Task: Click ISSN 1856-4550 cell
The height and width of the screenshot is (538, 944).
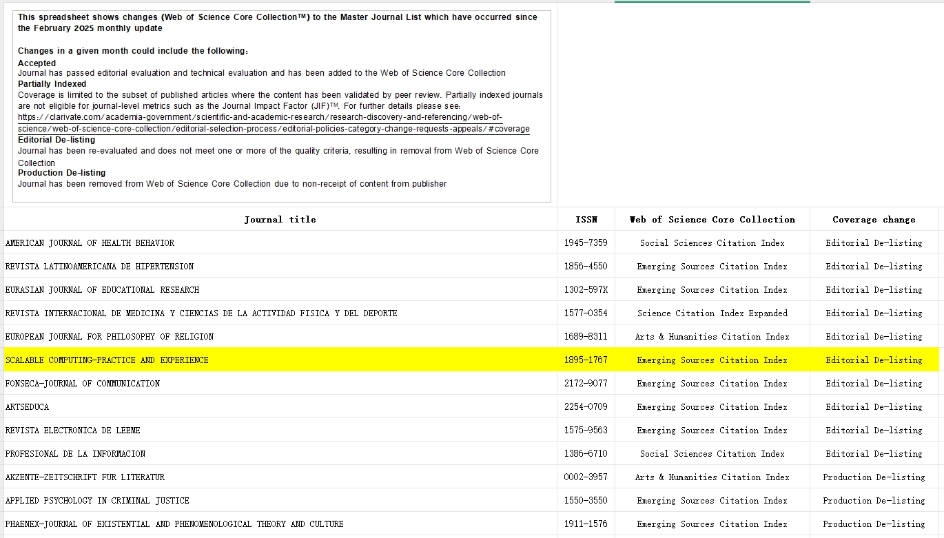Action: (x=586, y=266)
